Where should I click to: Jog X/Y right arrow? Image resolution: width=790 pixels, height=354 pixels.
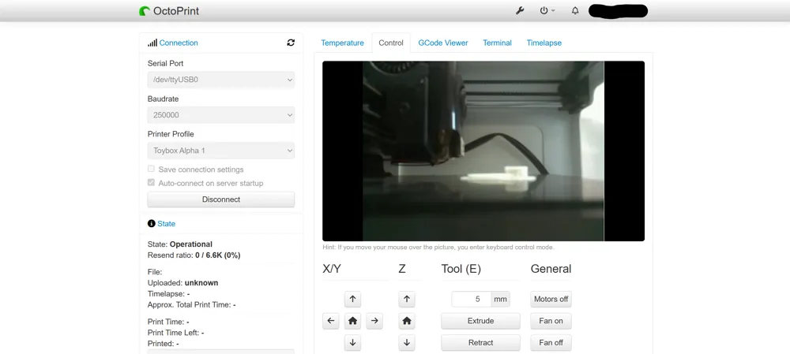[374, 320]
